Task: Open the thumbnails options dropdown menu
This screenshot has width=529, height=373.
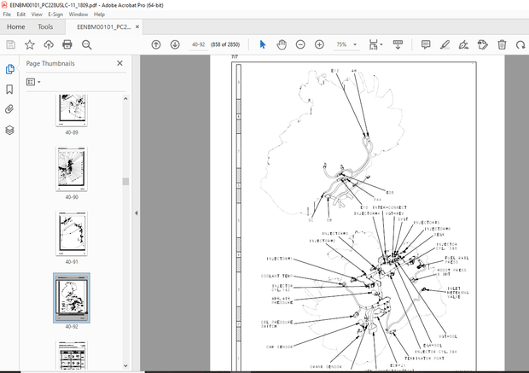Action: (33, 82)
